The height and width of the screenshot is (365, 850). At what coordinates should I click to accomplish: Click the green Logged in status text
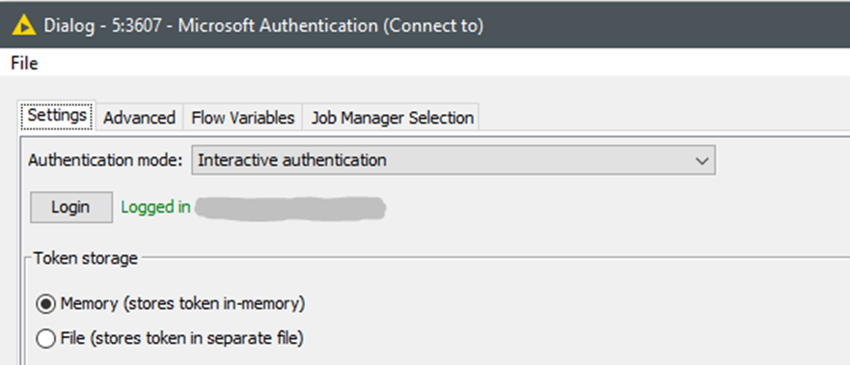(x=155, y=208)
